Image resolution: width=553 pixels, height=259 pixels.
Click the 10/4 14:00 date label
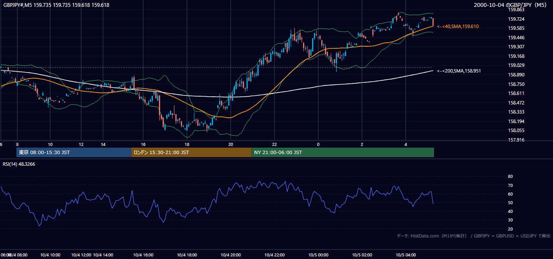[103, 255]
